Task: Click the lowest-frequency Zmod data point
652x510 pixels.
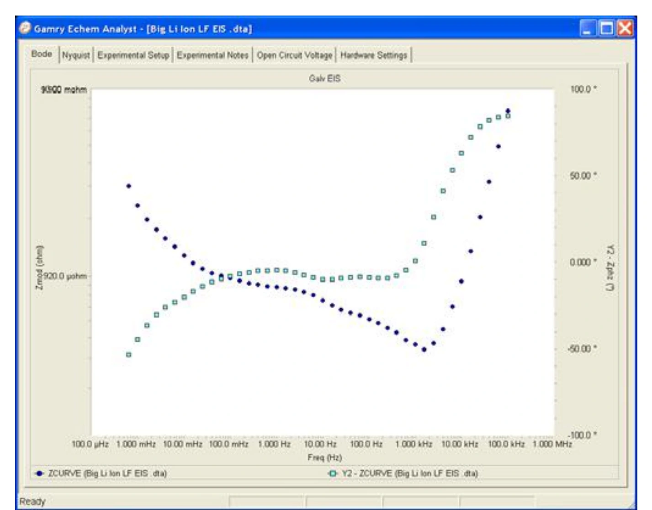Action: click(128, 186)
